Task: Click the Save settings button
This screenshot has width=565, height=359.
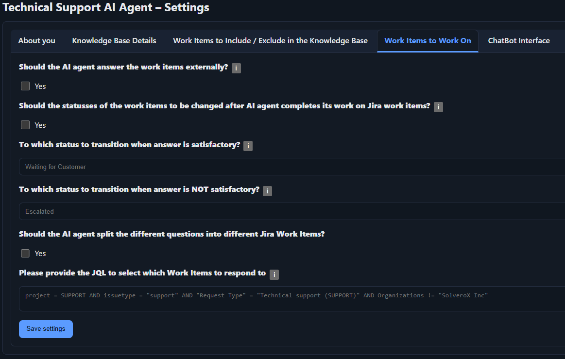Action: (46, 329)
